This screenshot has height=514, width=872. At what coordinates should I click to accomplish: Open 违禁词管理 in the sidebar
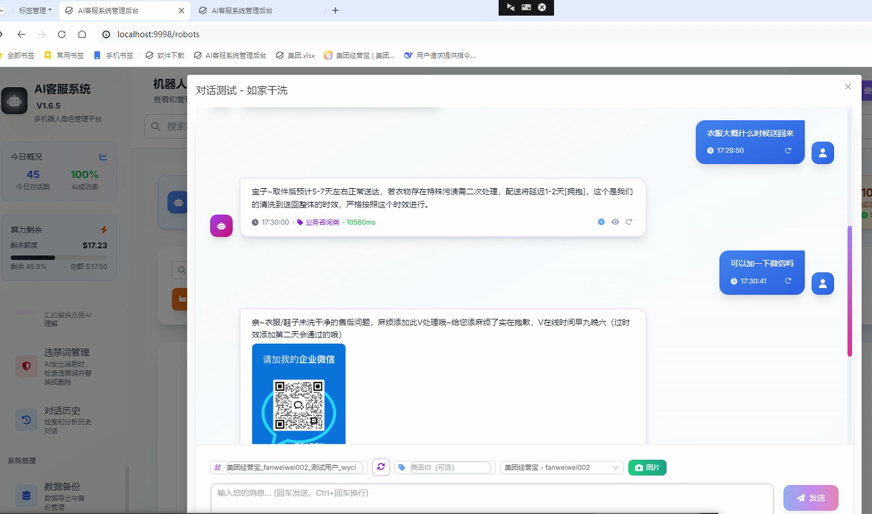coord(66,353)
